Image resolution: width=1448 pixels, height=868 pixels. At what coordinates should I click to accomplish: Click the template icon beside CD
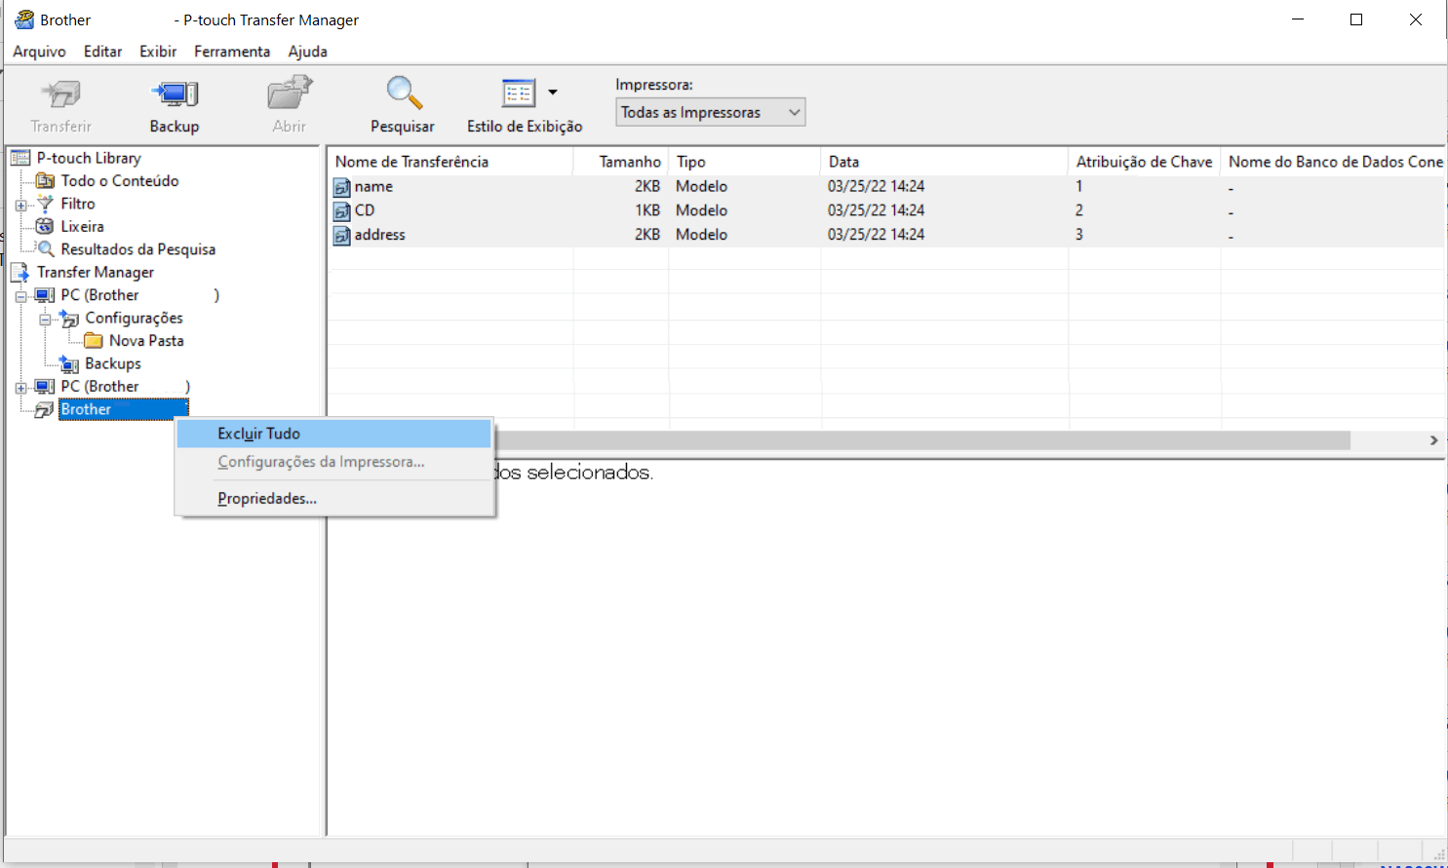coord(342,210)
